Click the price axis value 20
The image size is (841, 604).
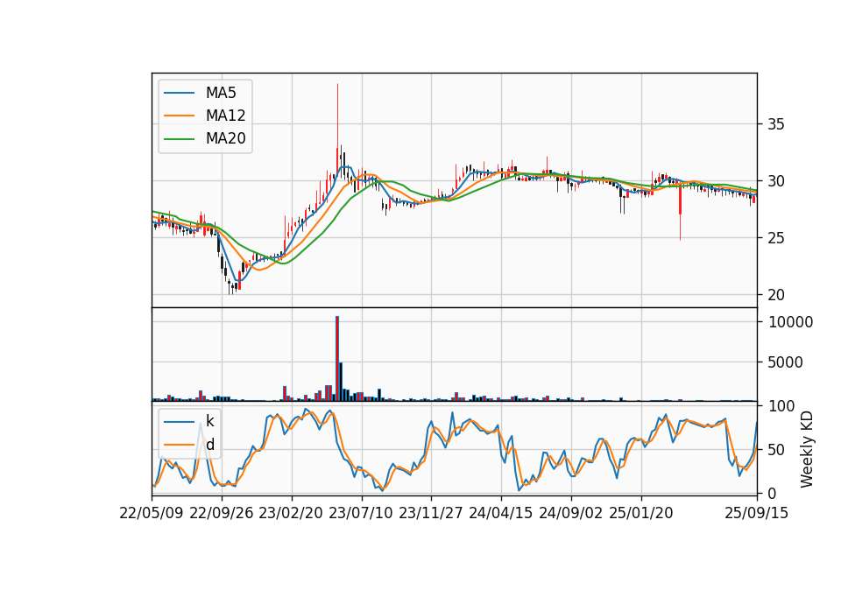coord(776,295)
